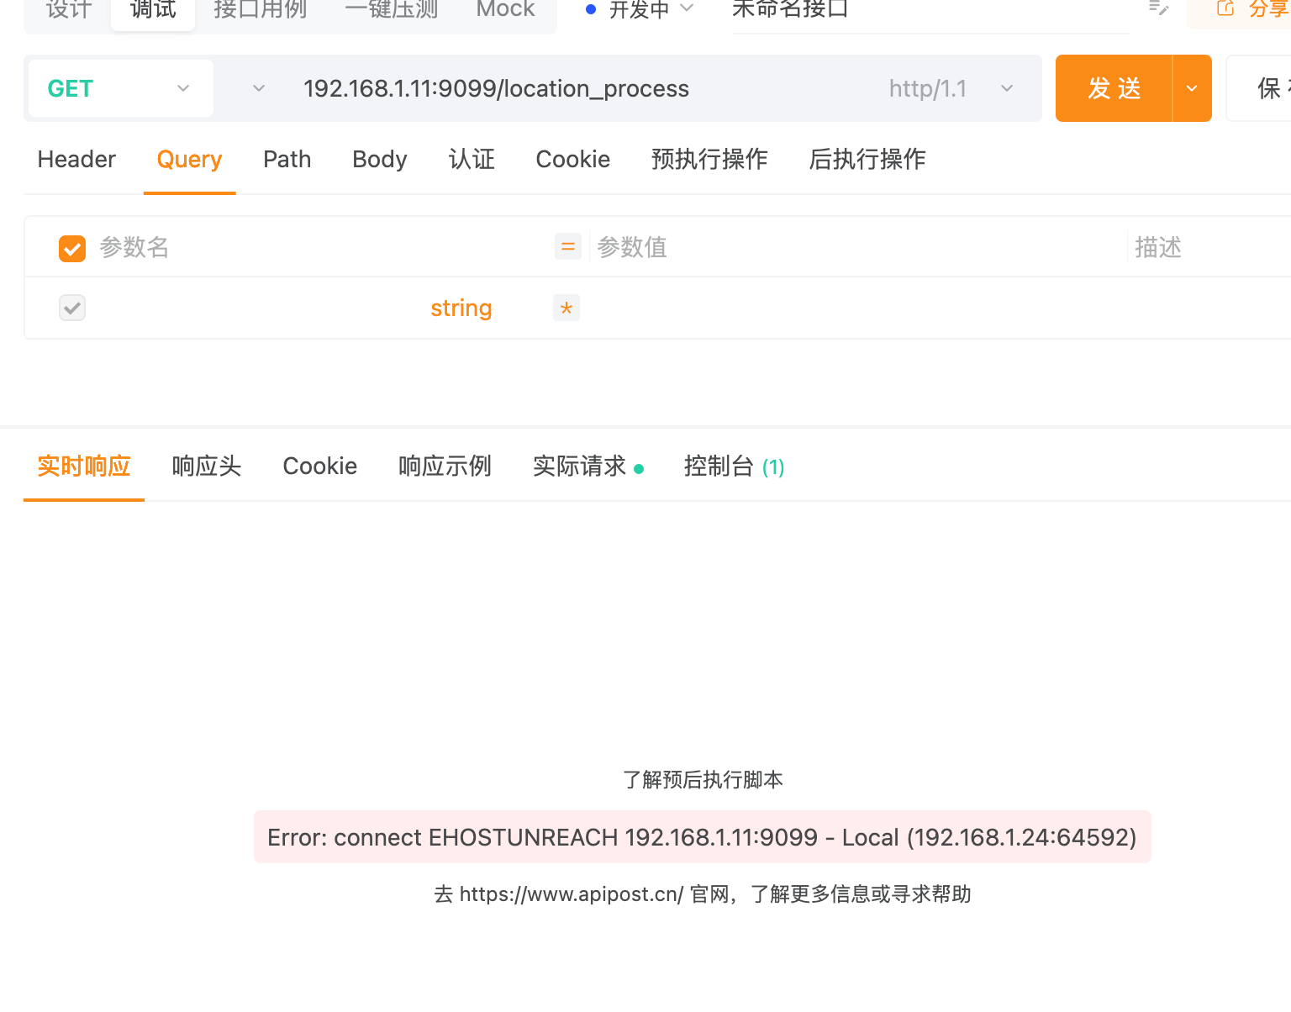
Task: Click the 发送 send button
Action: [x=1114, y=88]
